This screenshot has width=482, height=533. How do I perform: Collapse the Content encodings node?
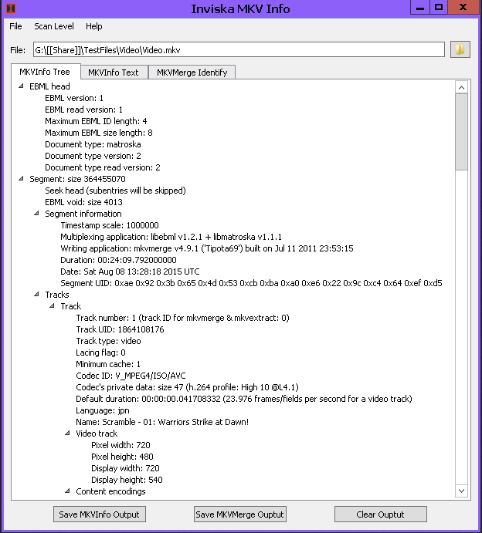point(67,491)
